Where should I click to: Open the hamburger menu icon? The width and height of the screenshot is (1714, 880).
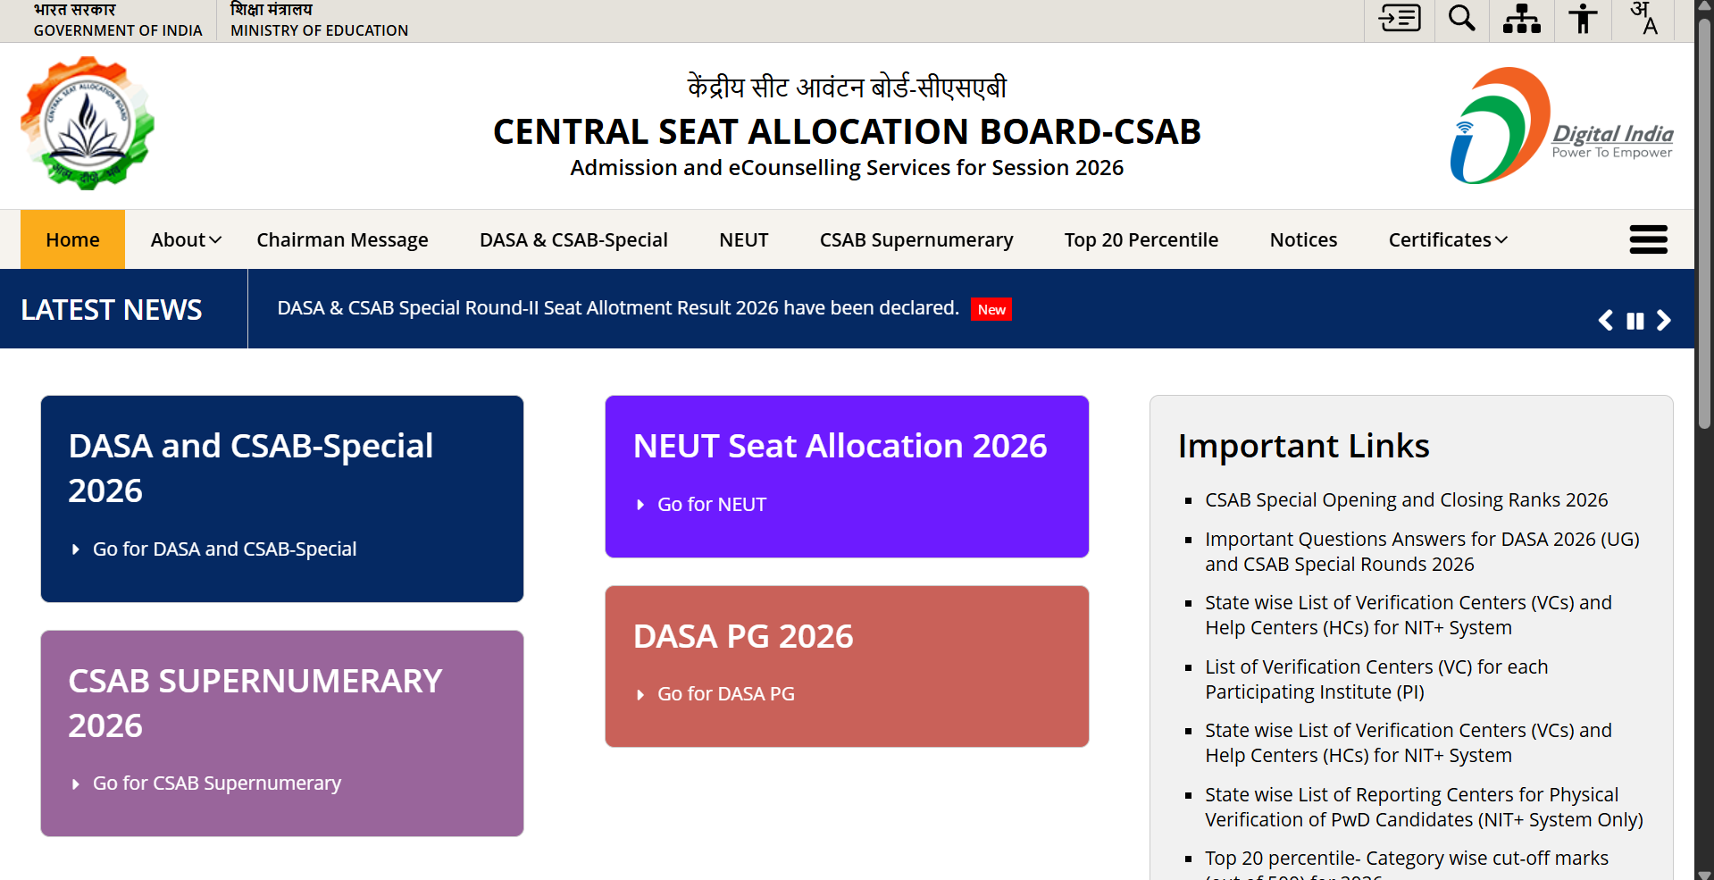pos(1648,239)
